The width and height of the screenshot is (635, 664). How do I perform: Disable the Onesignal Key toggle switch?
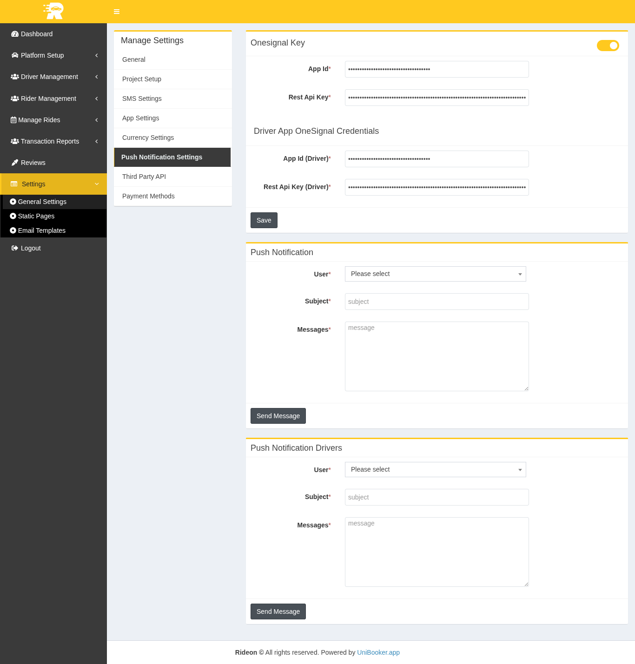[x=608, y=46]
